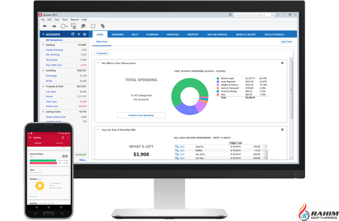Open the hamburger menu in the phone app

[x=30, y=137]
